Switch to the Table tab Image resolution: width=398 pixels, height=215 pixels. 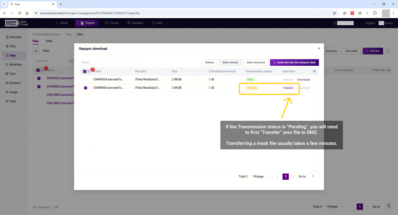point(49,41)
